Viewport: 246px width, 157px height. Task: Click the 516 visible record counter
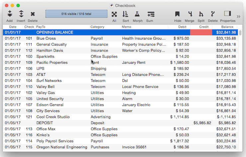76,14
